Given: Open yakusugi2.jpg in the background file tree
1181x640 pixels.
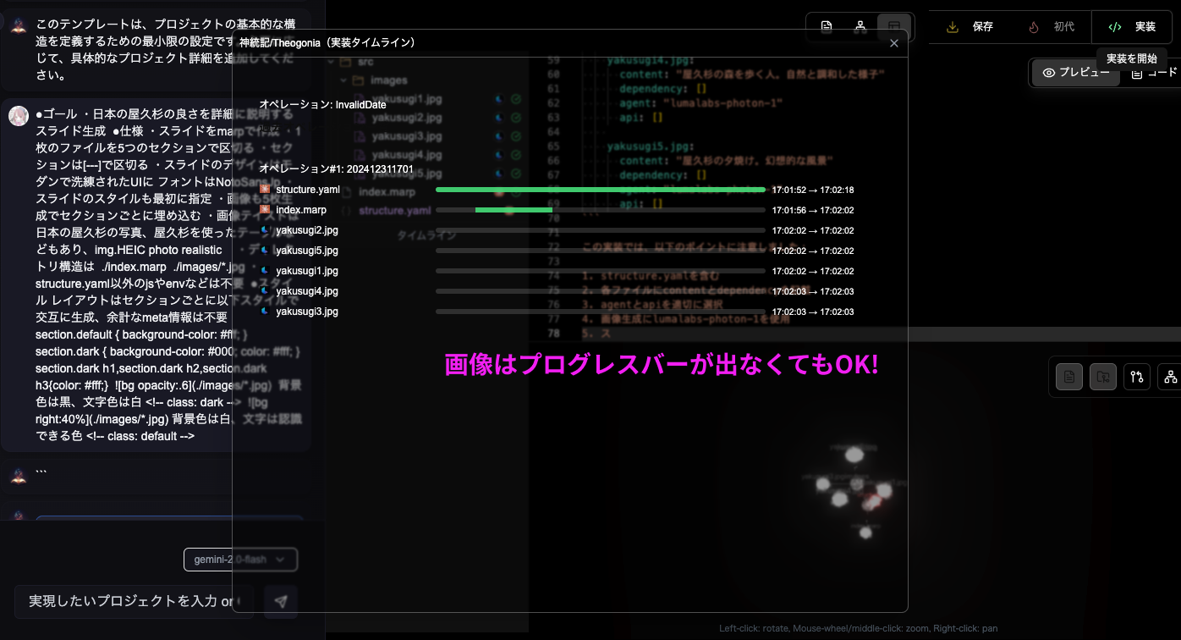Looking at the screenshot, I should 406,118.
